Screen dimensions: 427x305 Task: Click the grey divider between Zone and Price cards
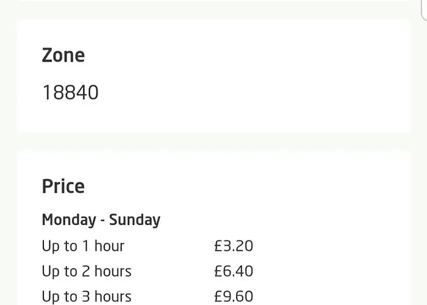[x=213, y=142]
